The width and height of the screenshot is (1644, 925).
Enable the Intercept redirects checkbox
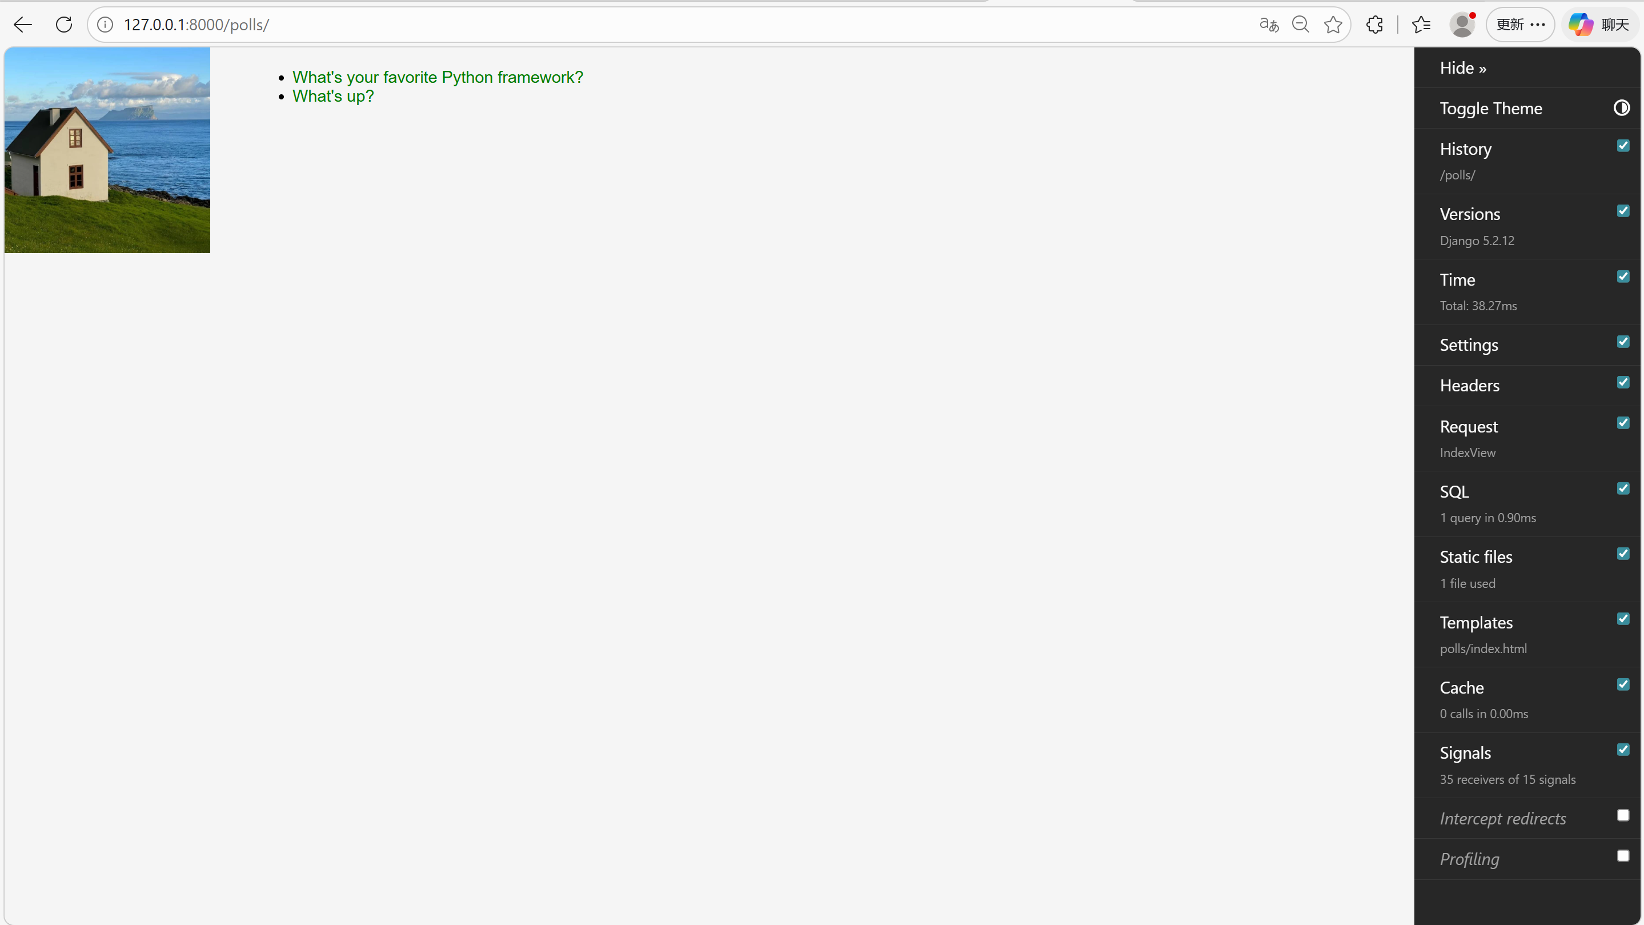tap(1623, 815)
